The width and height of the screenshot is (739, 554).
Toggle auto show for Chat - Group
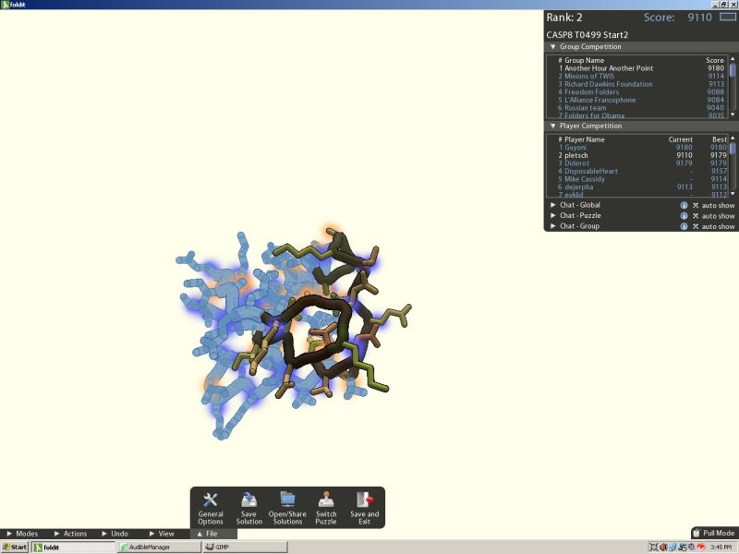pos(696,226)
